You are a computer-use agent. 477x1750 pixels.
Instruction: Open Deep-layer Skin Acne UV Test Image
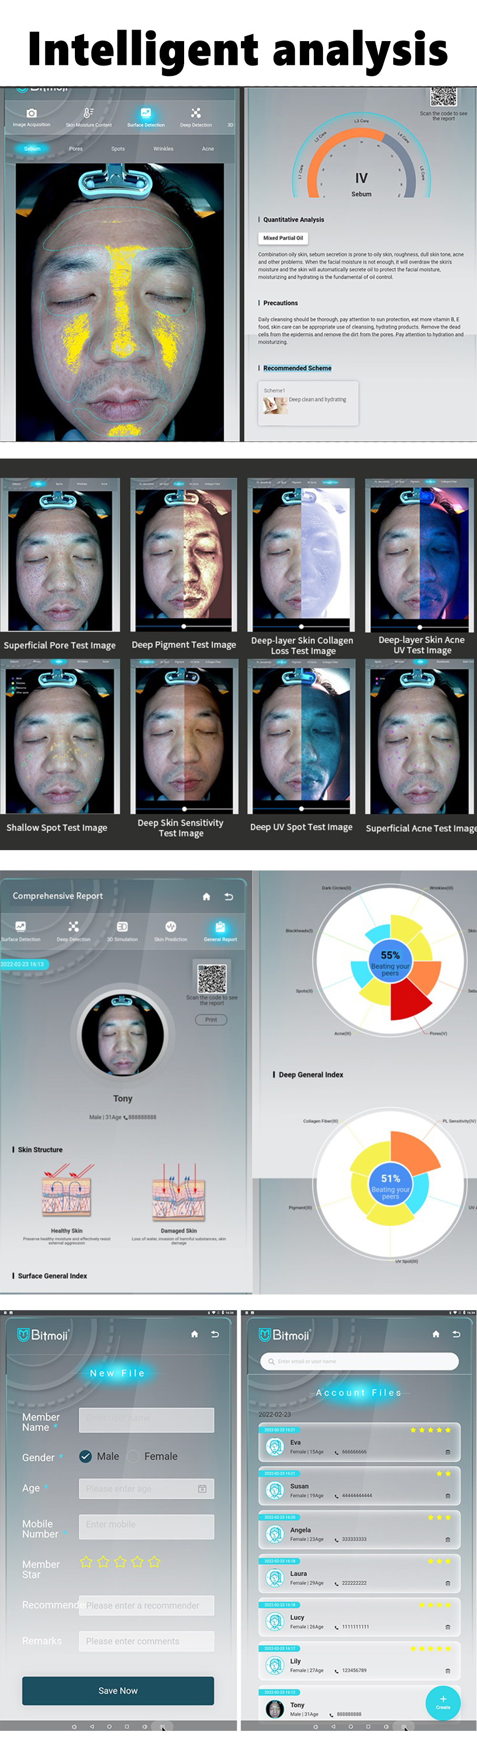419,555
